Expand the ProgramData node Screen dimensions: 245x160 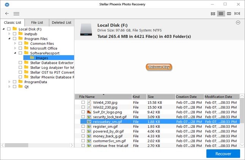9,82
